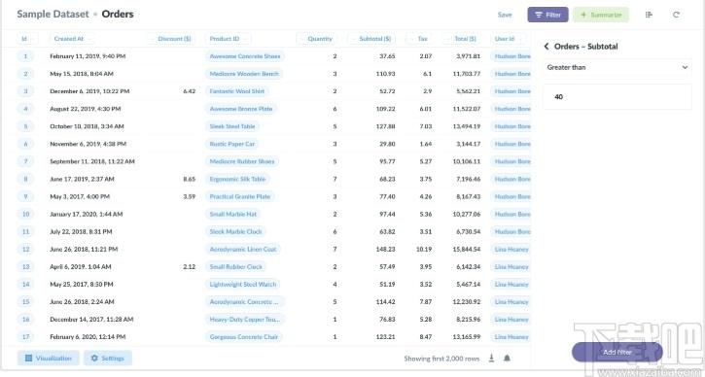Open the gear Settings button

click(108, 359)
